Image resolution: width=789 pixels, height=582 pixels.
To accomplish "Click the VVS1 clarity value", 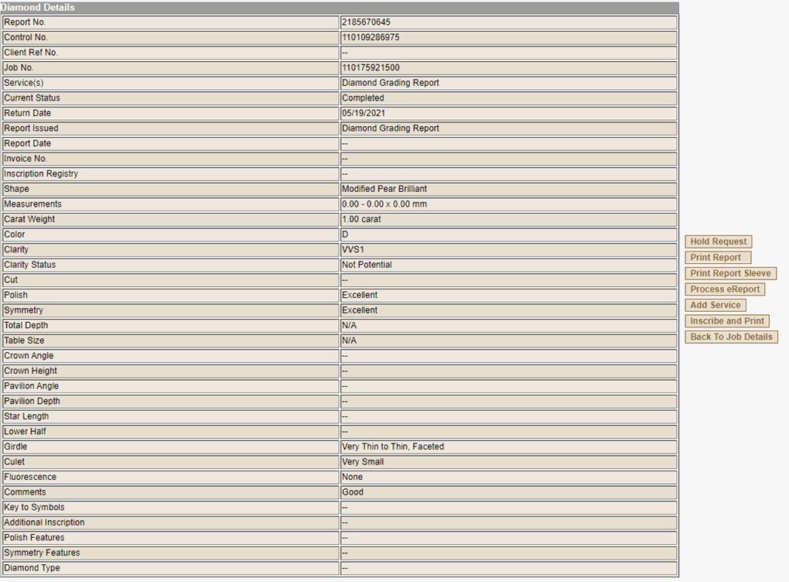I will (x=353, y=249).
